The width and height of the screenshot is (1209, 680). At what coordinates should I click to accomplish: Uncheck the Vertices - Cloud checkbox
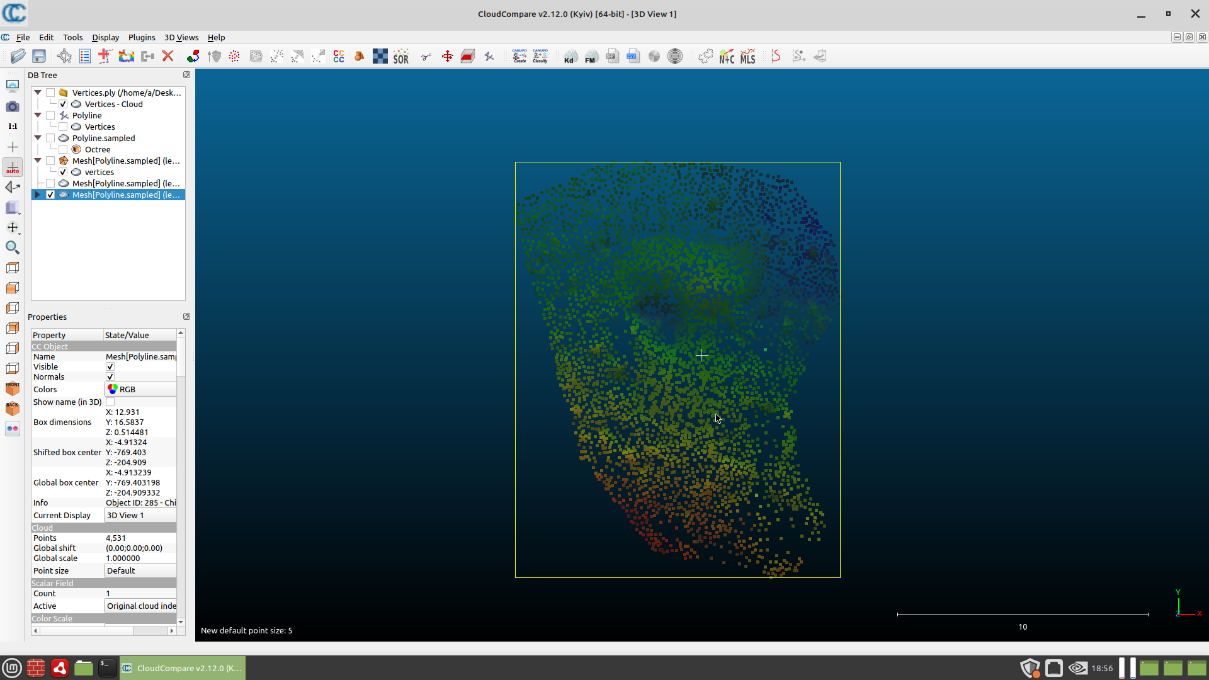(x=63, y=105)
